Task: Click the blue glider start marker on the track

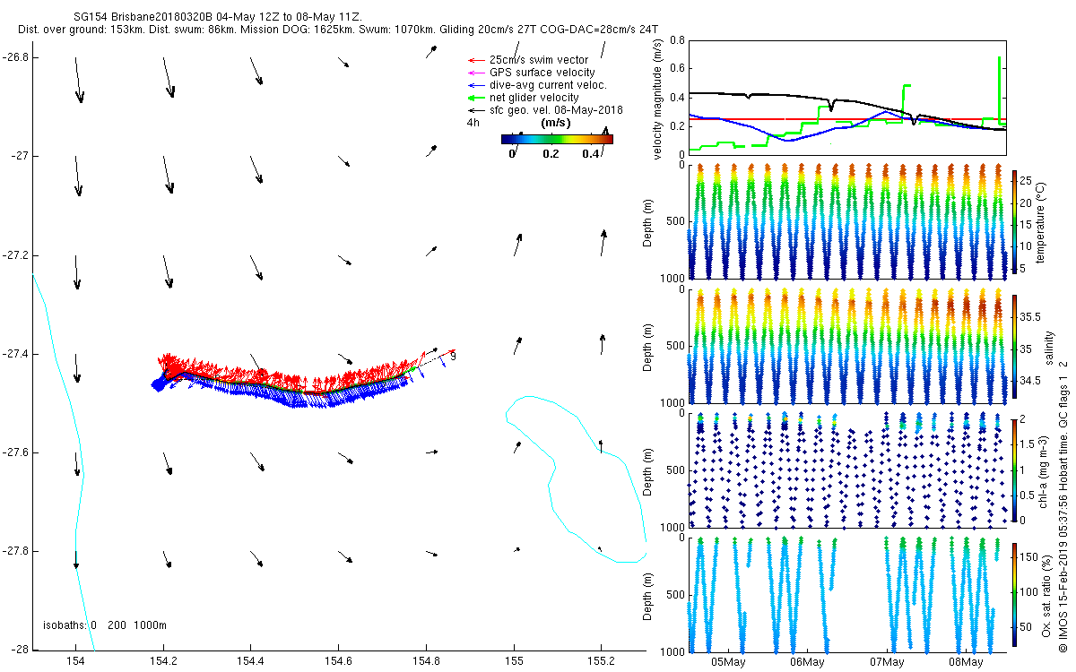Action: (159, 383)
